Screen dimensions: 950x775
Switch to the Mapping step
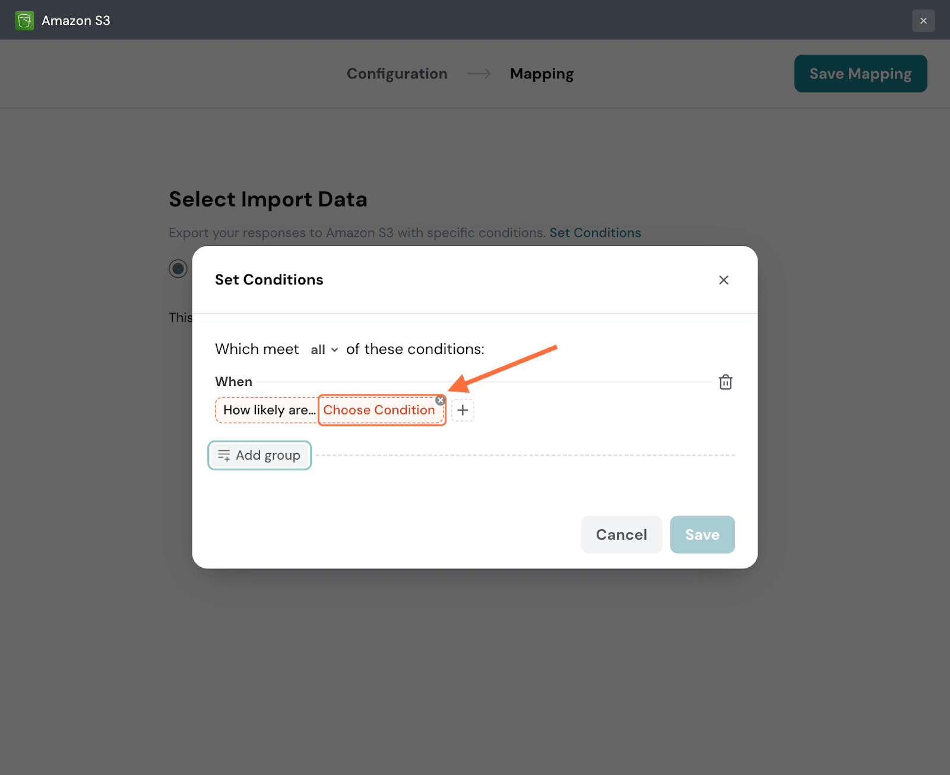click(541, 74)
